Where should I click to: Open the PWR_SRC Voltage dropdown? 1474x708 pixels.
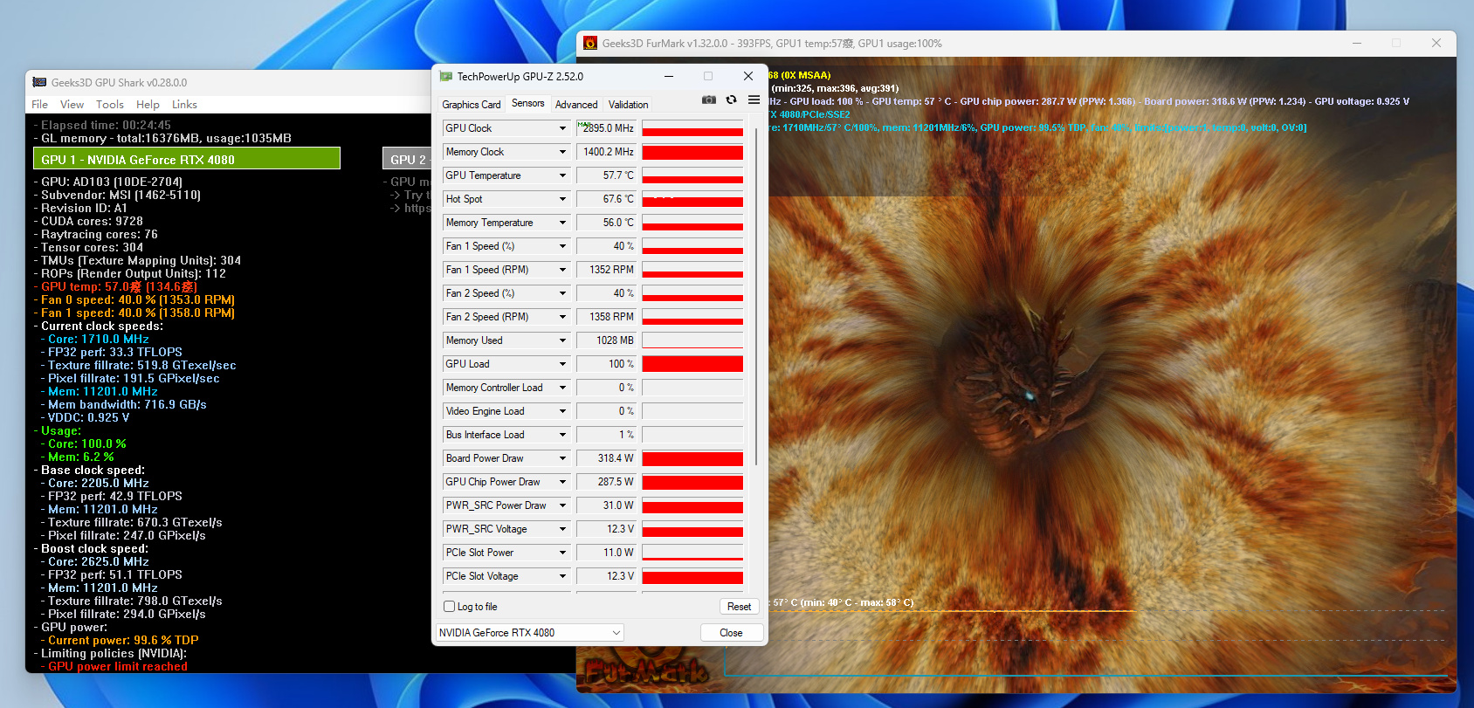click(x=563, y=529)
